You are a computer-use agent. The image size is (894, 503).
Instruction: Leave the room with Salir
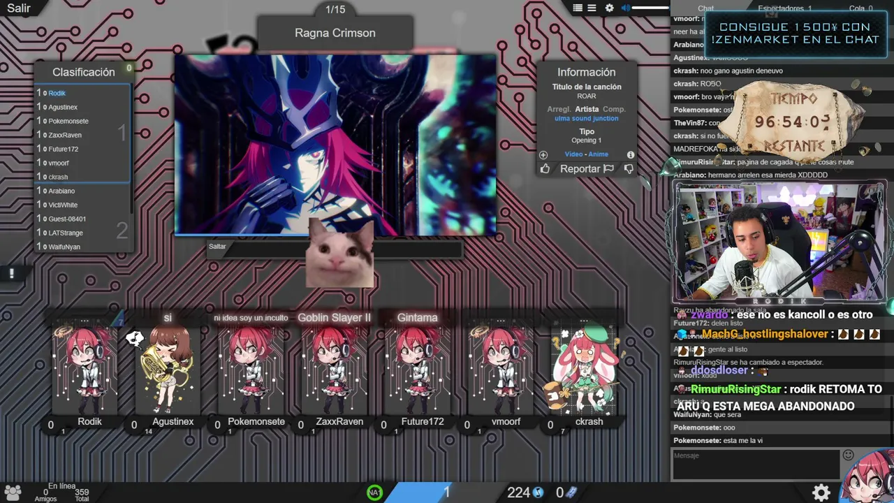[x=19, y=8]
